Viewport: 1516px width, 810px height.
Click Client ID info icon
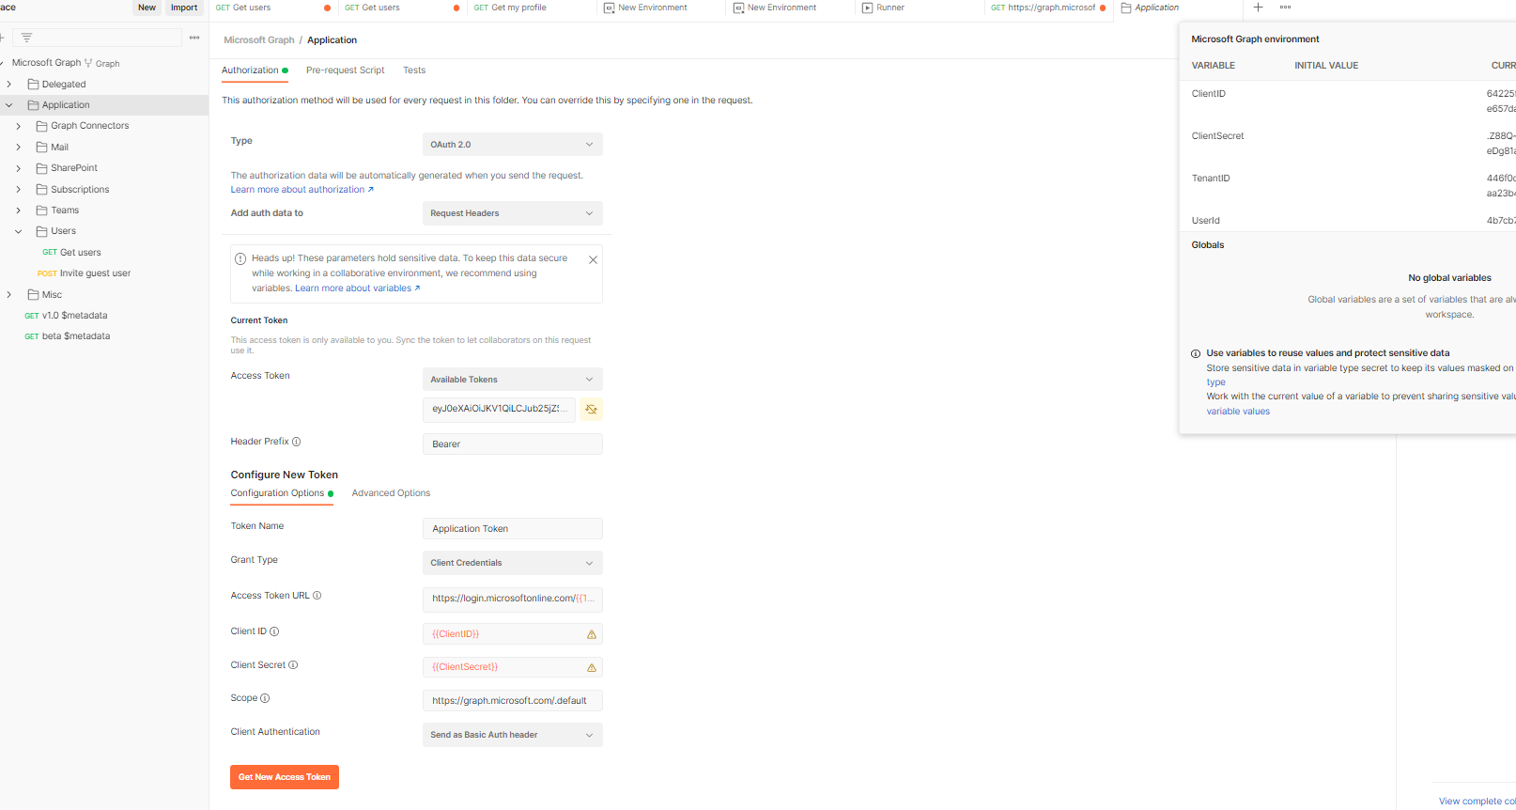pyautogui.click(x=274, y=631)
